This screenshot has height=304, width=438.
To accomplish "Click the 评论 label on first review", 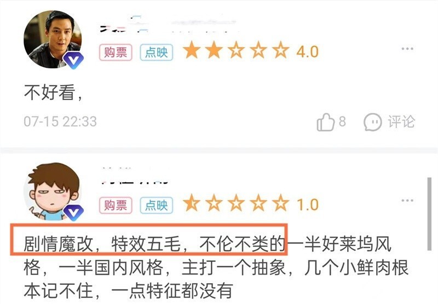I will [x=401, y=122].
